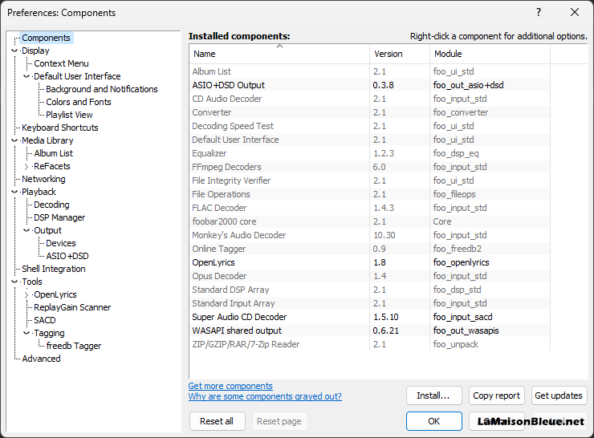Open Advanced preferences page

(x=41, y=359)
